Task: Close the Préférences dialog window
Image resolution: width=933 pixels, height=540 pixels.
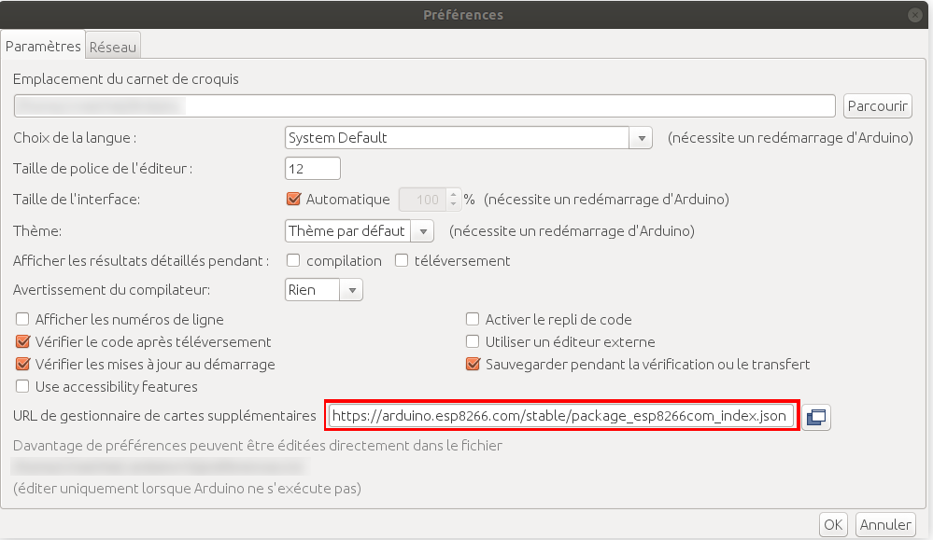Action: click(x=914, y=15)
